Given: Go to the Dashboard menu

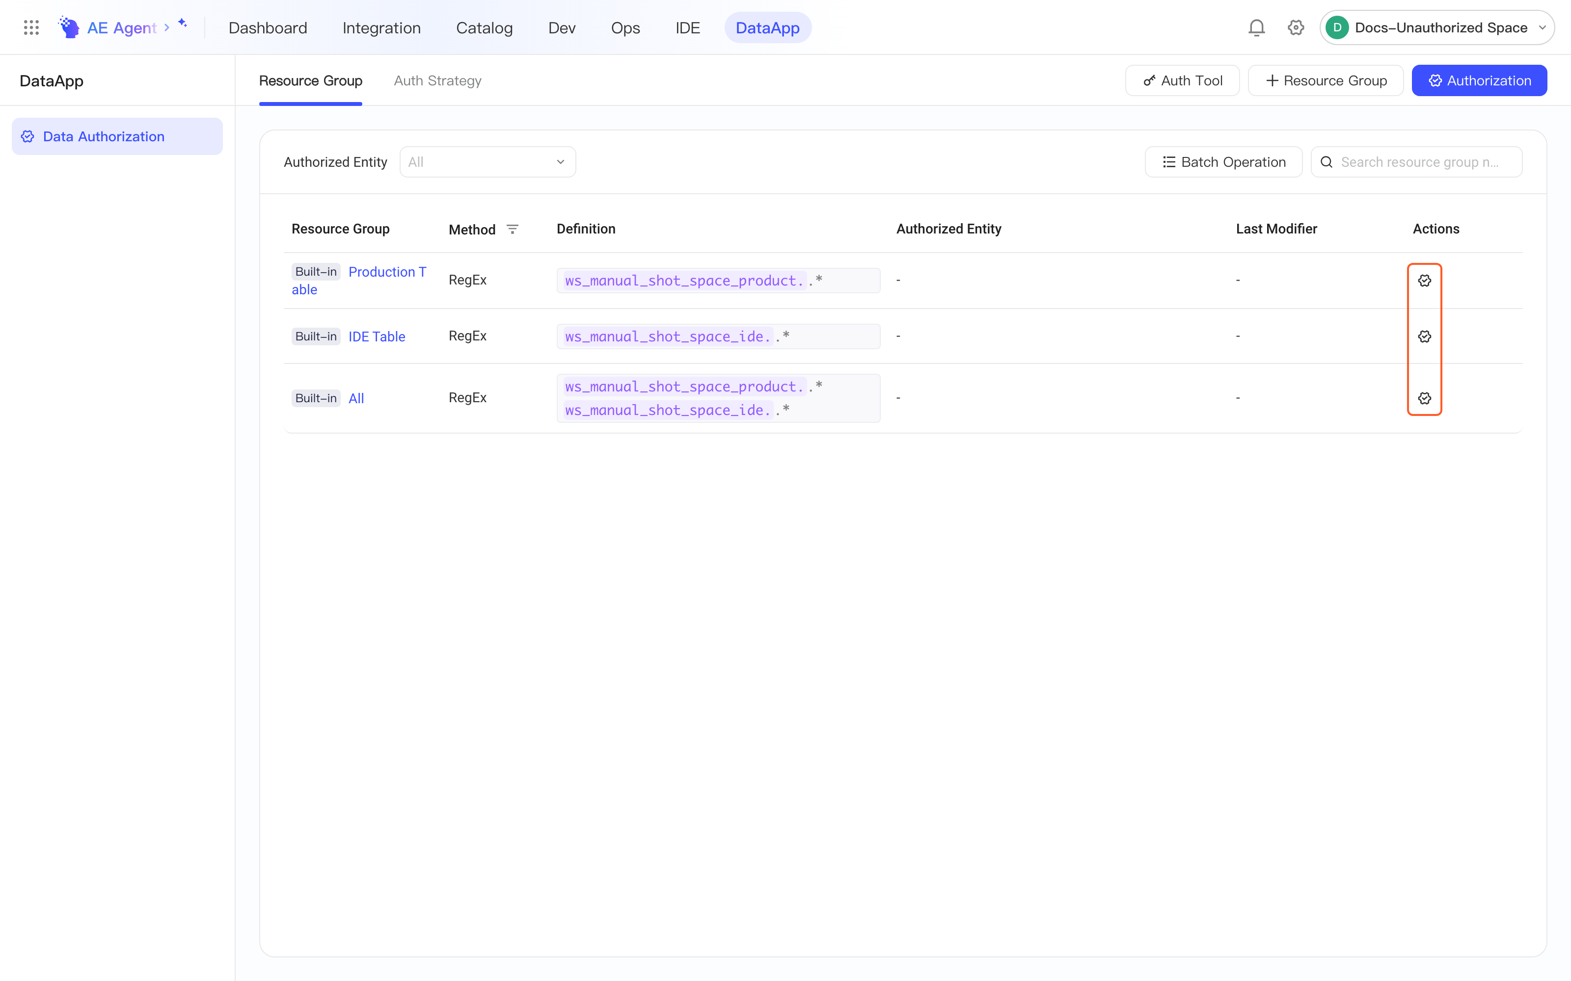Looking at the screenshot, I should [x=268, y=28].
